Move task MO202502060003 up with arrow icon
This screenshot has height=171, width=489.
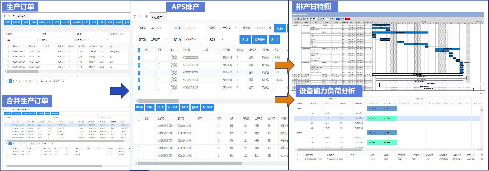172,58
